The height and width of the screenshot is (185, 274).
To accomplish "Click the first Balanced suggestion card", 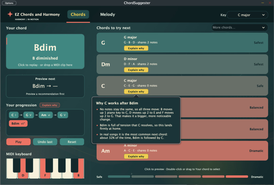I will (224, 108).
